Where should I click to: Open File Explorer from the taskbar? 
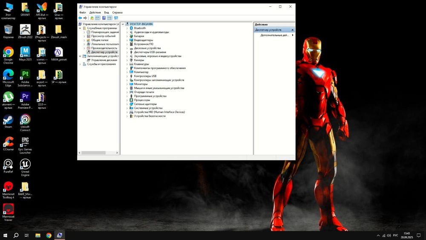38,235
